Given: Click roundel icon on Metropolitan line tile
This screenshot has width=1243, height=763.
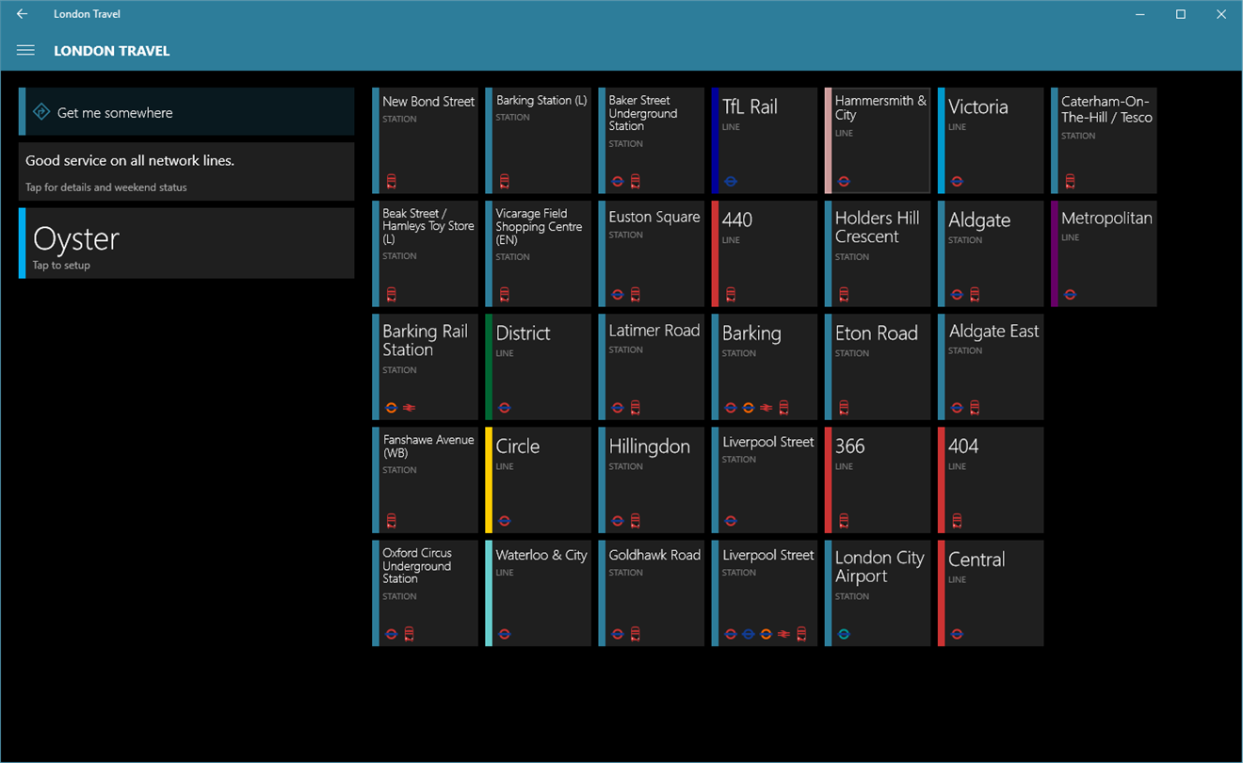Looking at the screenshot, I should point(1070,295).
